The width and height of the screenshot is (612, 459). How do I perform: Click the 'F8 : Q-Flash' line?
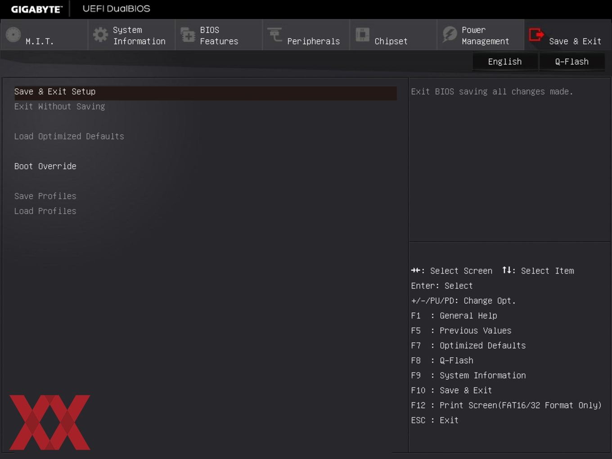[442, 360]
